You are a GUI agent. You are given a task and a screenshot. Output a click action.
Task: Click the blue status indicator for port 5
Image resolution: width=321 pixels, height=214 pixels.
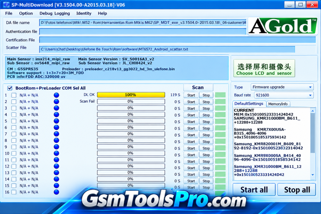56,121
